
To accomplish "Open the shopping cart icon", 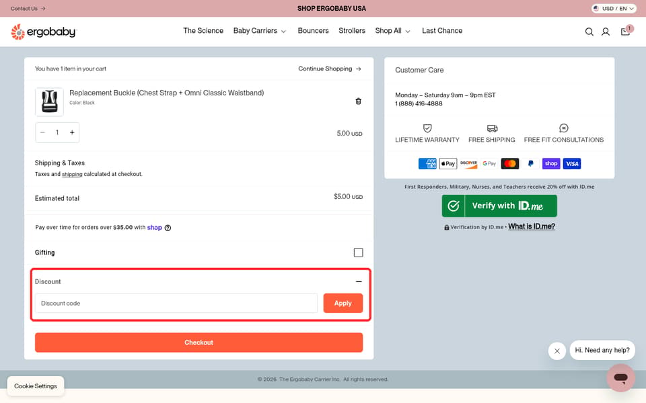I will pyautogui.click(x=625, y=32).
